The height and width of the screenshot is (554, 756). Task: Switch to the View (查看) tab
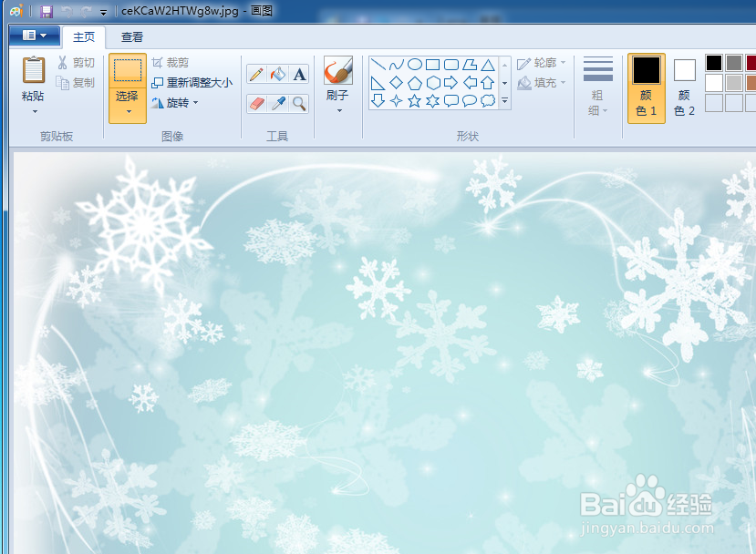click(132, 37)
